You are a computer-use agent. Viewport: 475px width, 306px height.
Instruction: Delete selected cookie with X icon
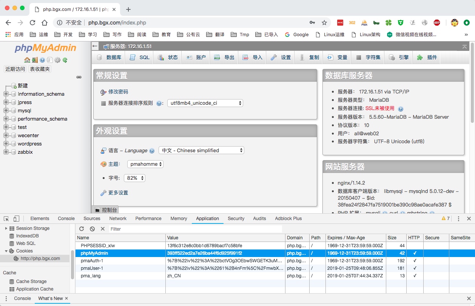tap(103, 229)
